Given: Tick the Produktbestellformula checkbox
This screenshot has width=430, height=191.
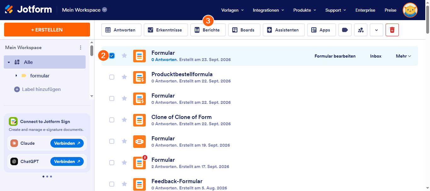Looking at the screenshot, I should [x=112, y=77].
